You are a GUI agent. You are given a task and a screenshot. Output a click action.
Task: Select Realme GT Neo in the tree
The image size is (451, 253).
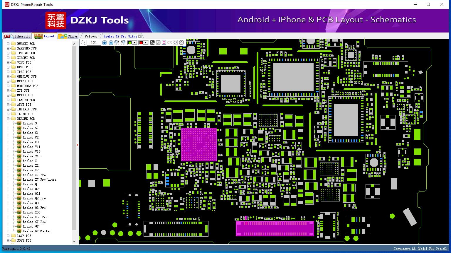click(34, 222)
